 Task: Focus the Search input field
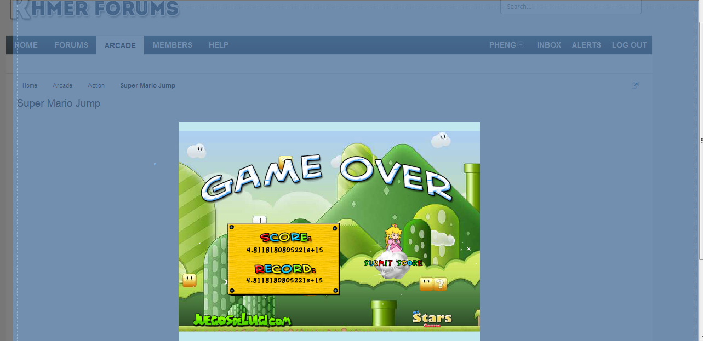570,7
